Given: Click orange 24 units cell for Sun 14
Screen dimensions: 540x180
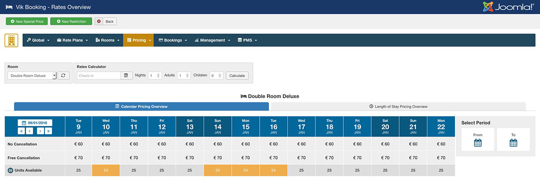Looking at the screenshot, I should click(x=218, y=171).
